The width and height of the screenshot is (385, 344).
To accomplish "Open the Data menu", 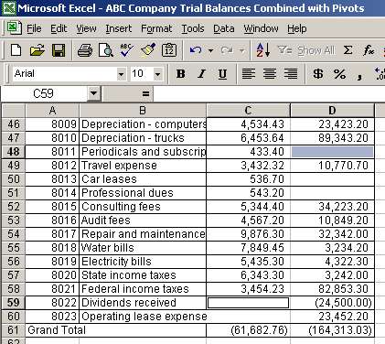I will (224, 28).
